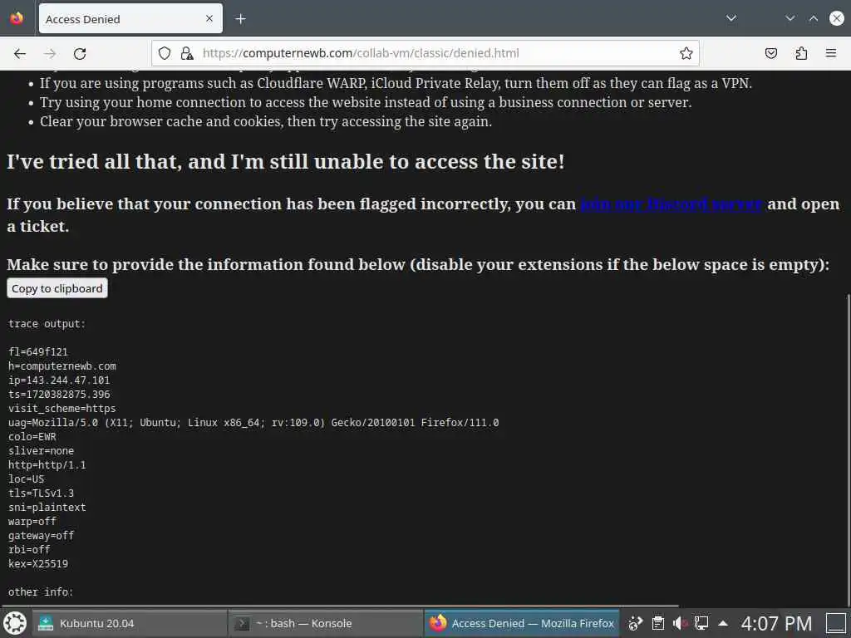Close the Firefox window
This screenshot has width=851, height=638.
[837, 18]
